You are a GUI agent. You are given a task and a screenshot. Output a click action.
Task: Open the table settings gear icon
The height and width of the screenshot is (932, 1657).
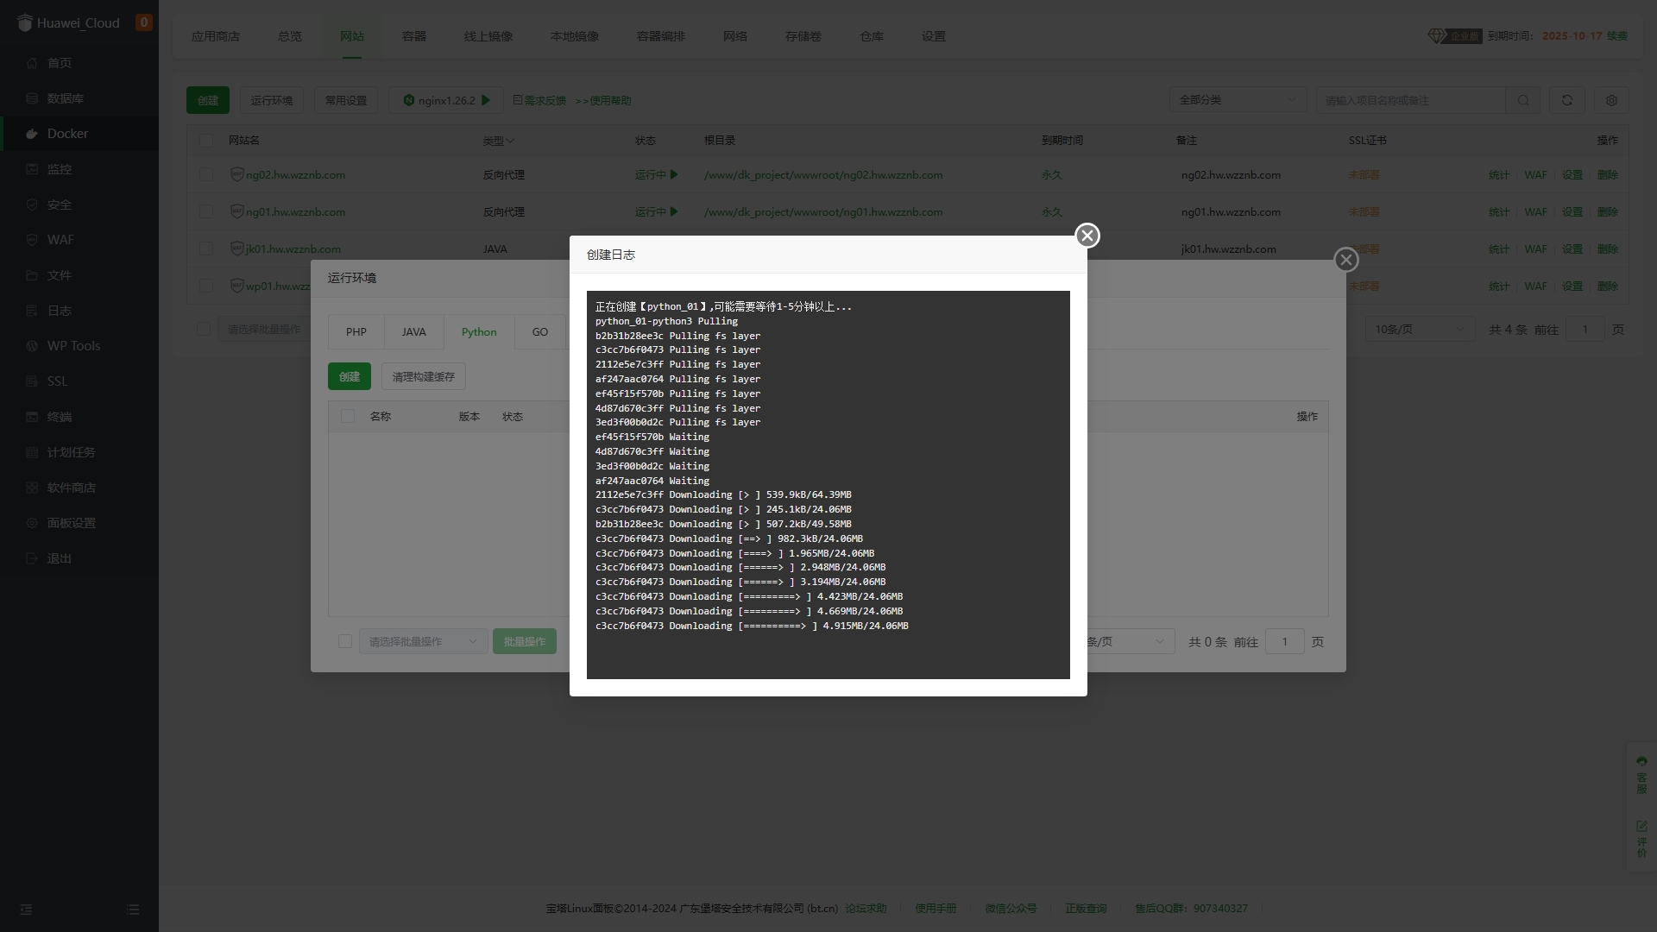[1611, 100]
